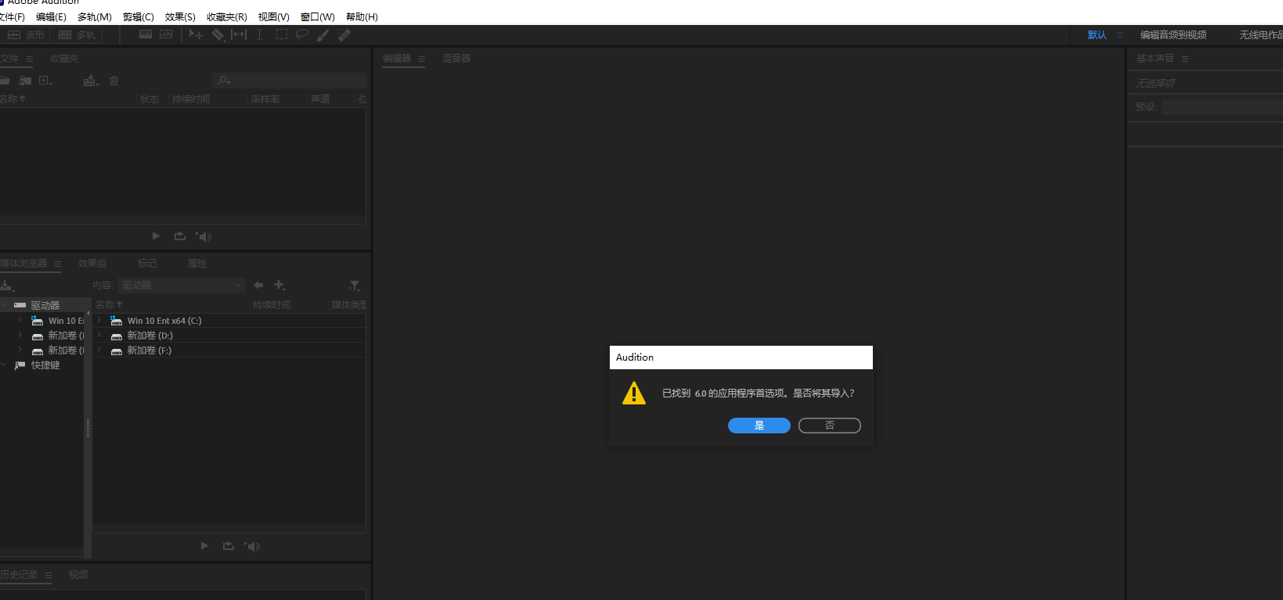The width and height of the screenshot is (1283, 600).
Task: Open the 编辑(E) menu
Action: (51, 16)
